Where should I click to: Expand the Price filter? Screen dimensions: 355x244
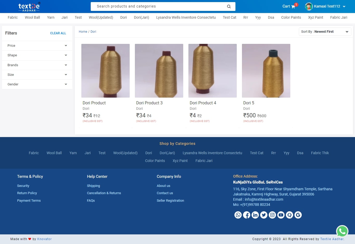click(37, 46)
